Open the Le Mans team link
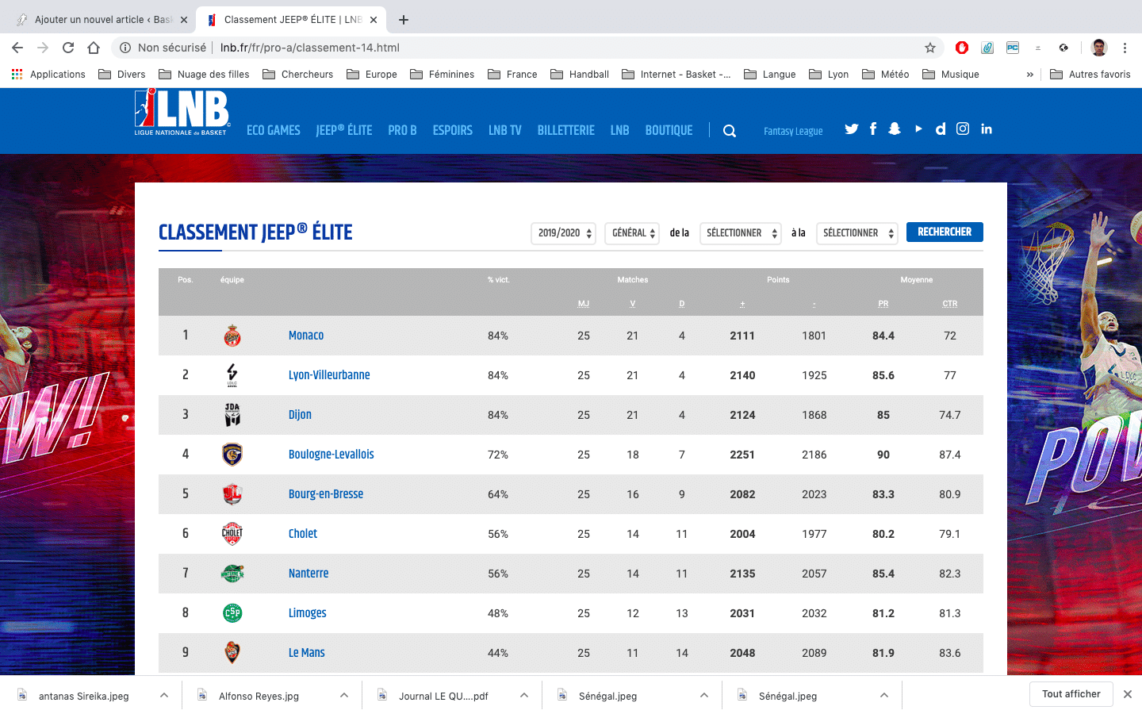1142x714 pixels. tap(307, 653)
